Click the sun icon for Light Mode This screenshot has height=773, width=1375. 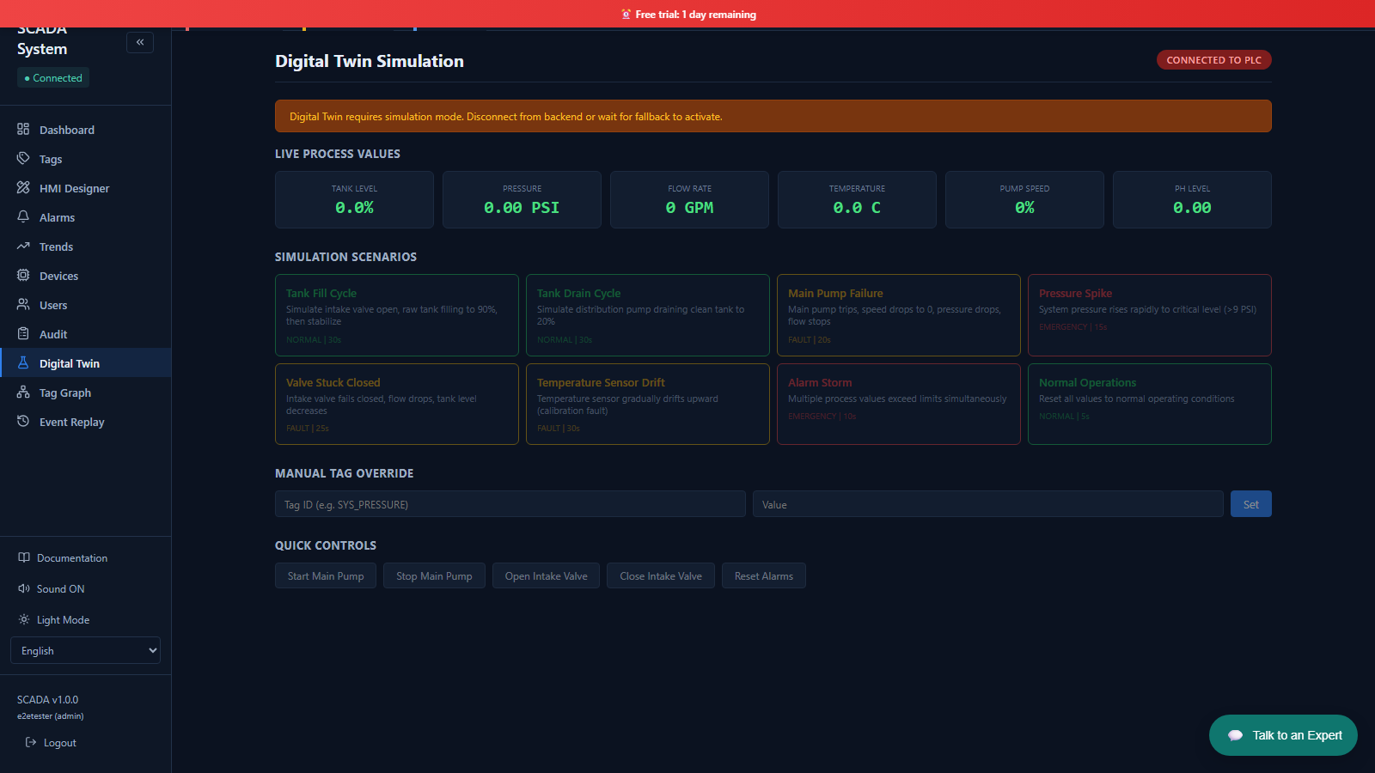[24, 619]
